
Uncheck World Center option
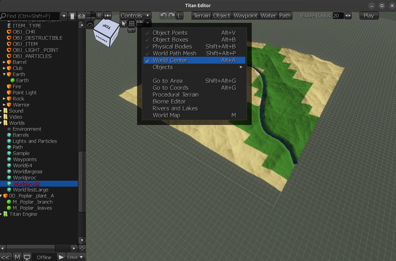194,60
